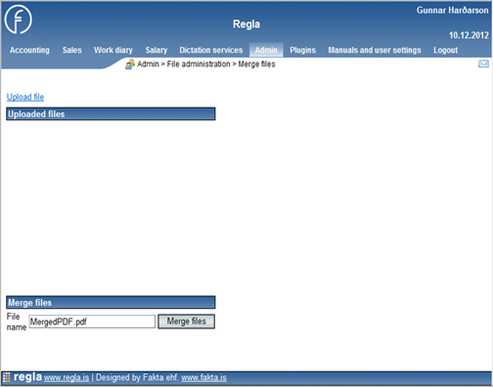The width and height of the screenshot is (493, 387).
Task: Click the Admin breadcrumb user icon
Action: click(130, 64)
